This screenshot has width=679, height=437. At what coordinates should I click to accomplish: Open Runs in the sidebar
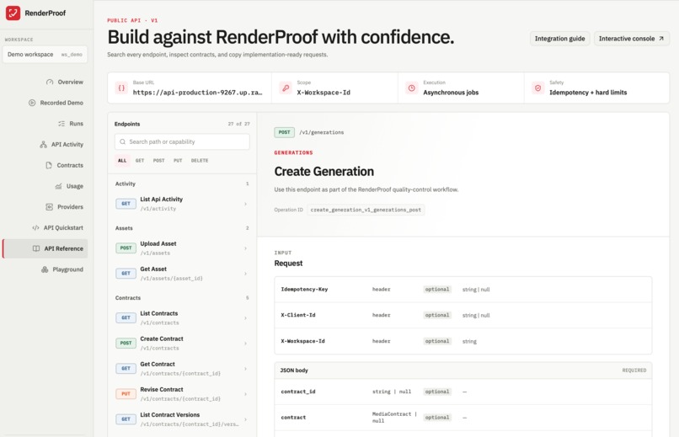(x=45, y=123)
